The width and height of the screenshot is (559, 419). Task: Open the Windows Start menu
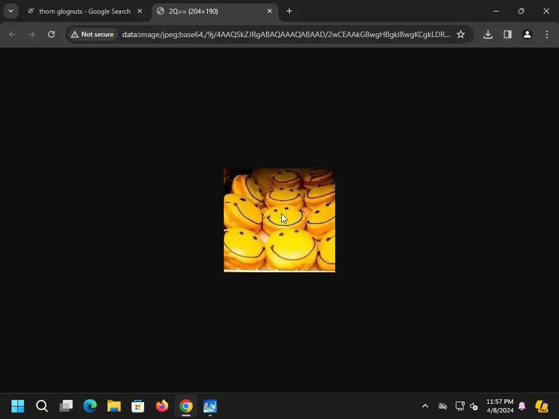tap(18, 406)
